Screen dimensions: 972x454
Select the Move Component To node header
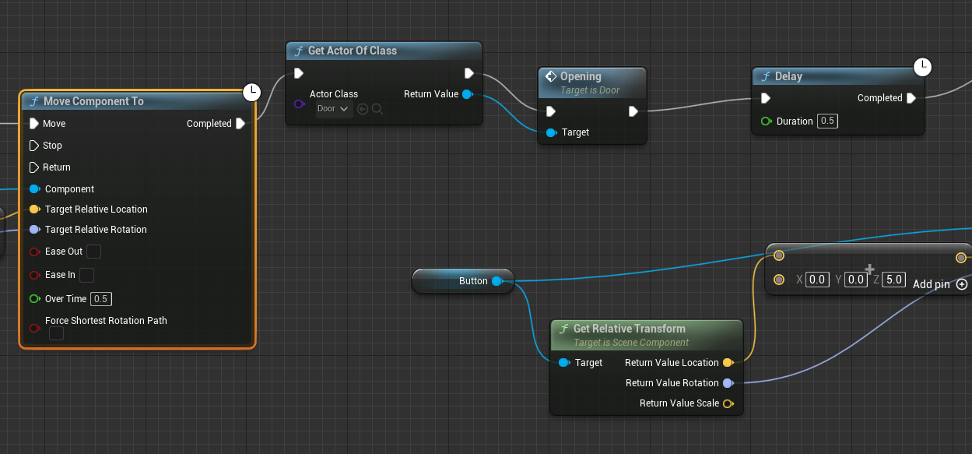tap(93, 101)
